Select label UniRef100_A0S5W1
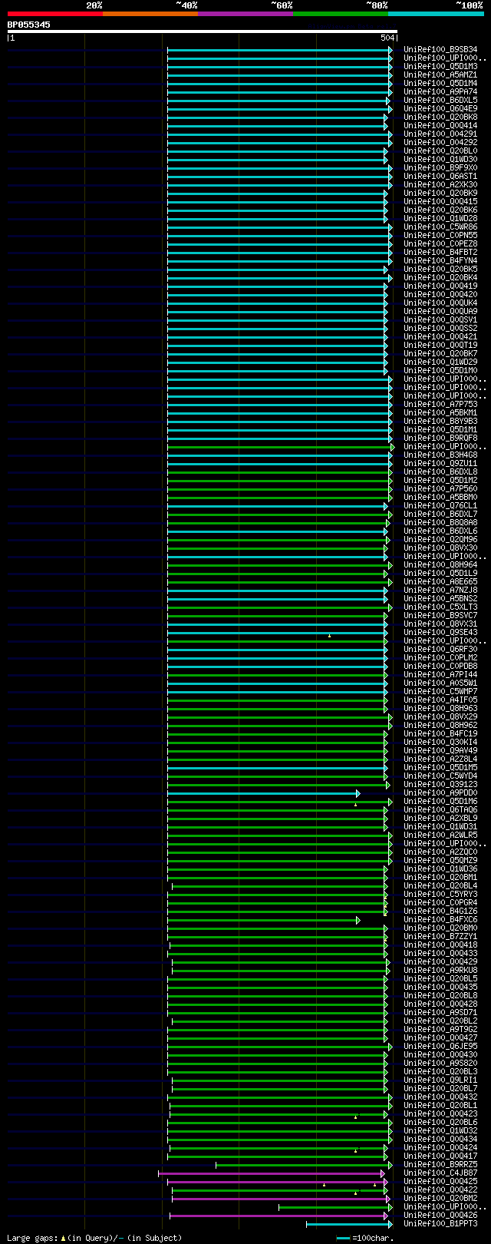This screenshot has height=1244, width=491. pyautogui.click(x=440, y=683)
